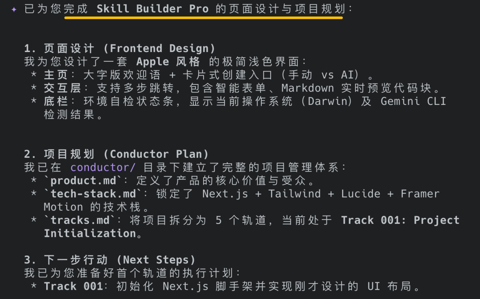Click the heading 页面设计 (Frontend Design)
The width and height of the screenshot is (480, 299).
pyautogui.click(x=120, y=48)
